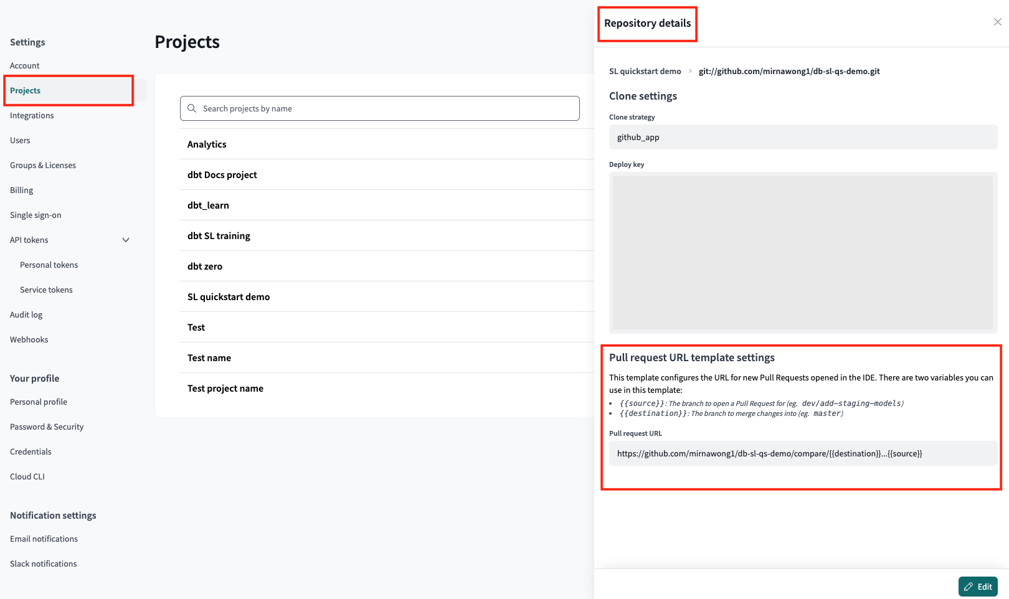
Task: Open the Users settings section
Action: [20, 140]
